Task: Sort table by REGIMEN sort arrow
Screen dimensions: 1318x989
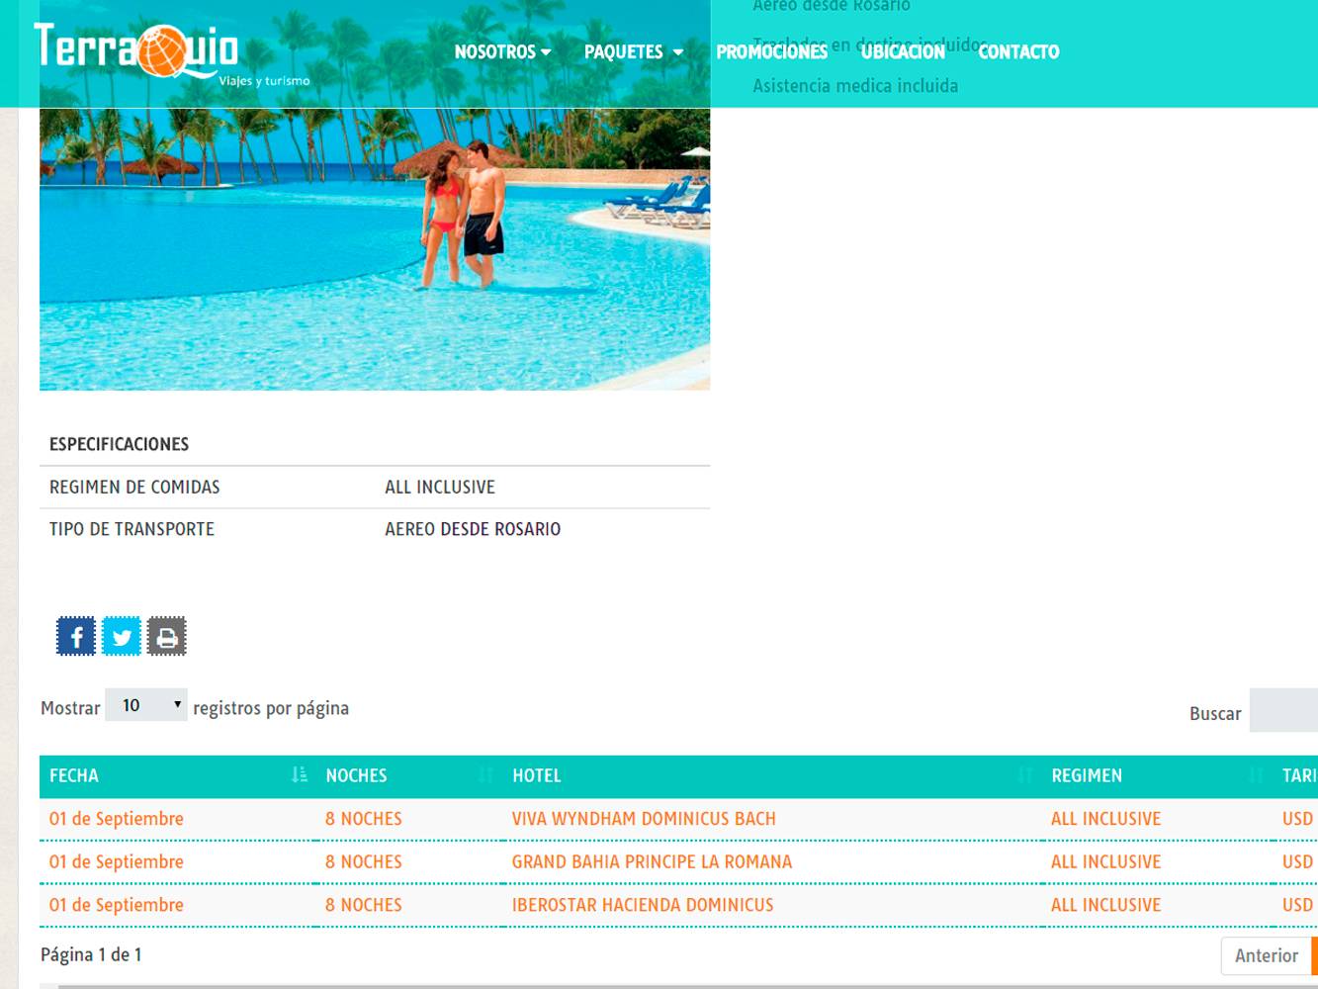Action: tap(1256, 775)
